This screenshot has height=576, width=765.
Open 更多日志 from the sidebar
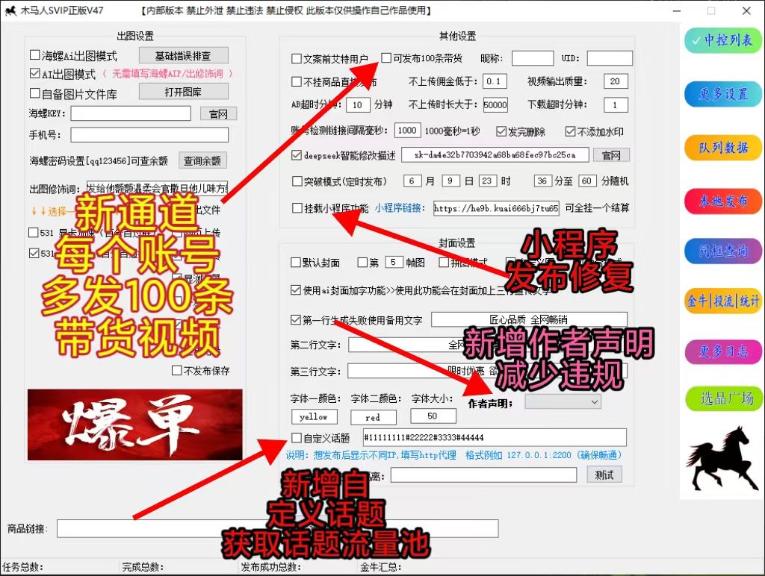(722, 351)
